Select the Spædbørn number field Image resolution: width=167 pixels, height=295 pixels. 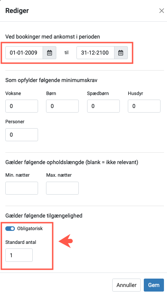(x=103, y=106)
